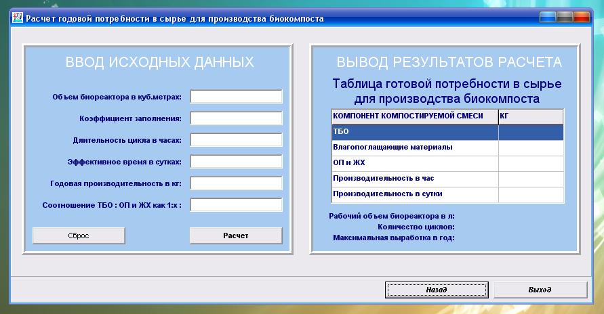Click the КГ cell for 'Производительность в сутки'
Viewport: 604px width, 314px height.
pos(531,194)
